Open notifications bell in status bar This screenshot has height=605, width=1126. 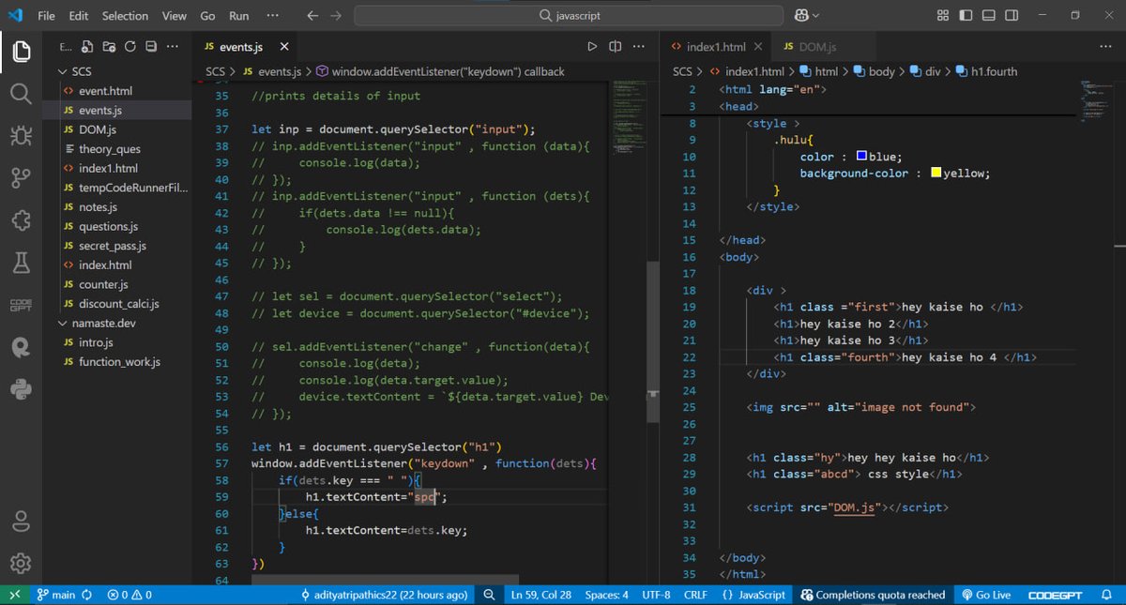(1106, 595)
